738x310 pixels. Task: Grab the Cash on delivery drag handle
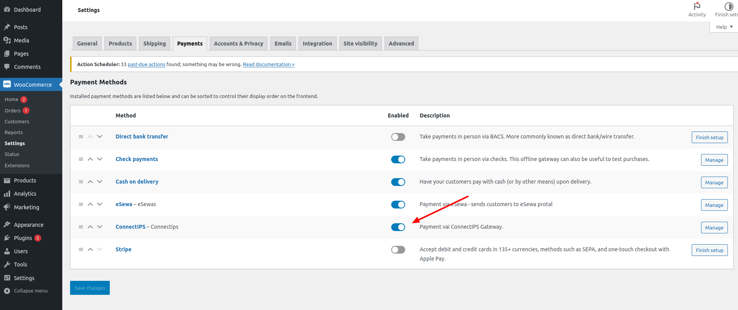point(81,182)
